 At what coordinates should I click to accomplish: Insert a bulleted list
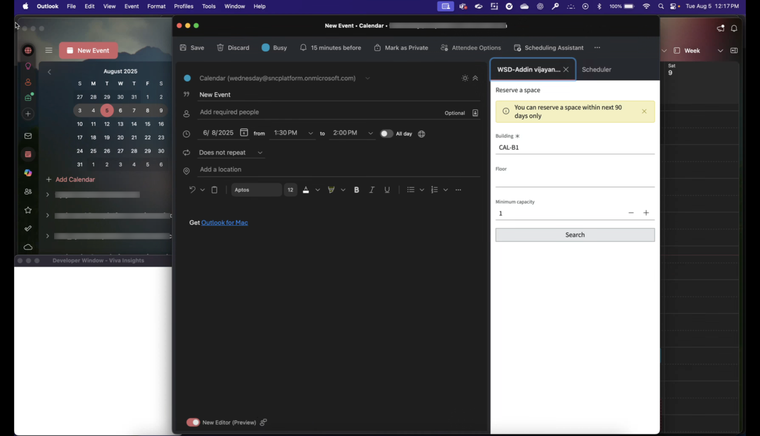[411, 190]
